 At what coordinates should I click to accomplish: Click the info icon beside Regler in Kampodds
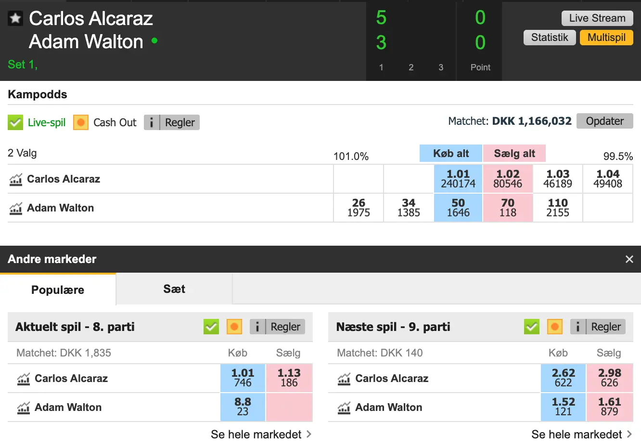151,122
